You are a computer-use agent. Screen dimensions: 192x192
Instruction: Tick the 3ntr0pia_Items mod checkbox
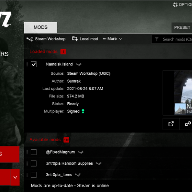pos(34,175)
